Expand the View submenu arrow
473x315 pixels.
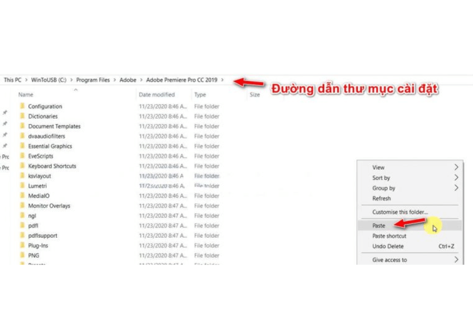point(456,167)
